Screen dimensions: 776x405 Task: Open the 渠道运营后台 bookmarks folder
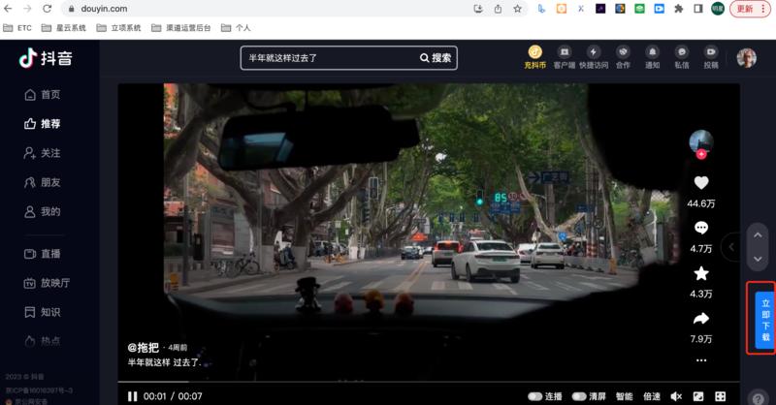(180, 28)
